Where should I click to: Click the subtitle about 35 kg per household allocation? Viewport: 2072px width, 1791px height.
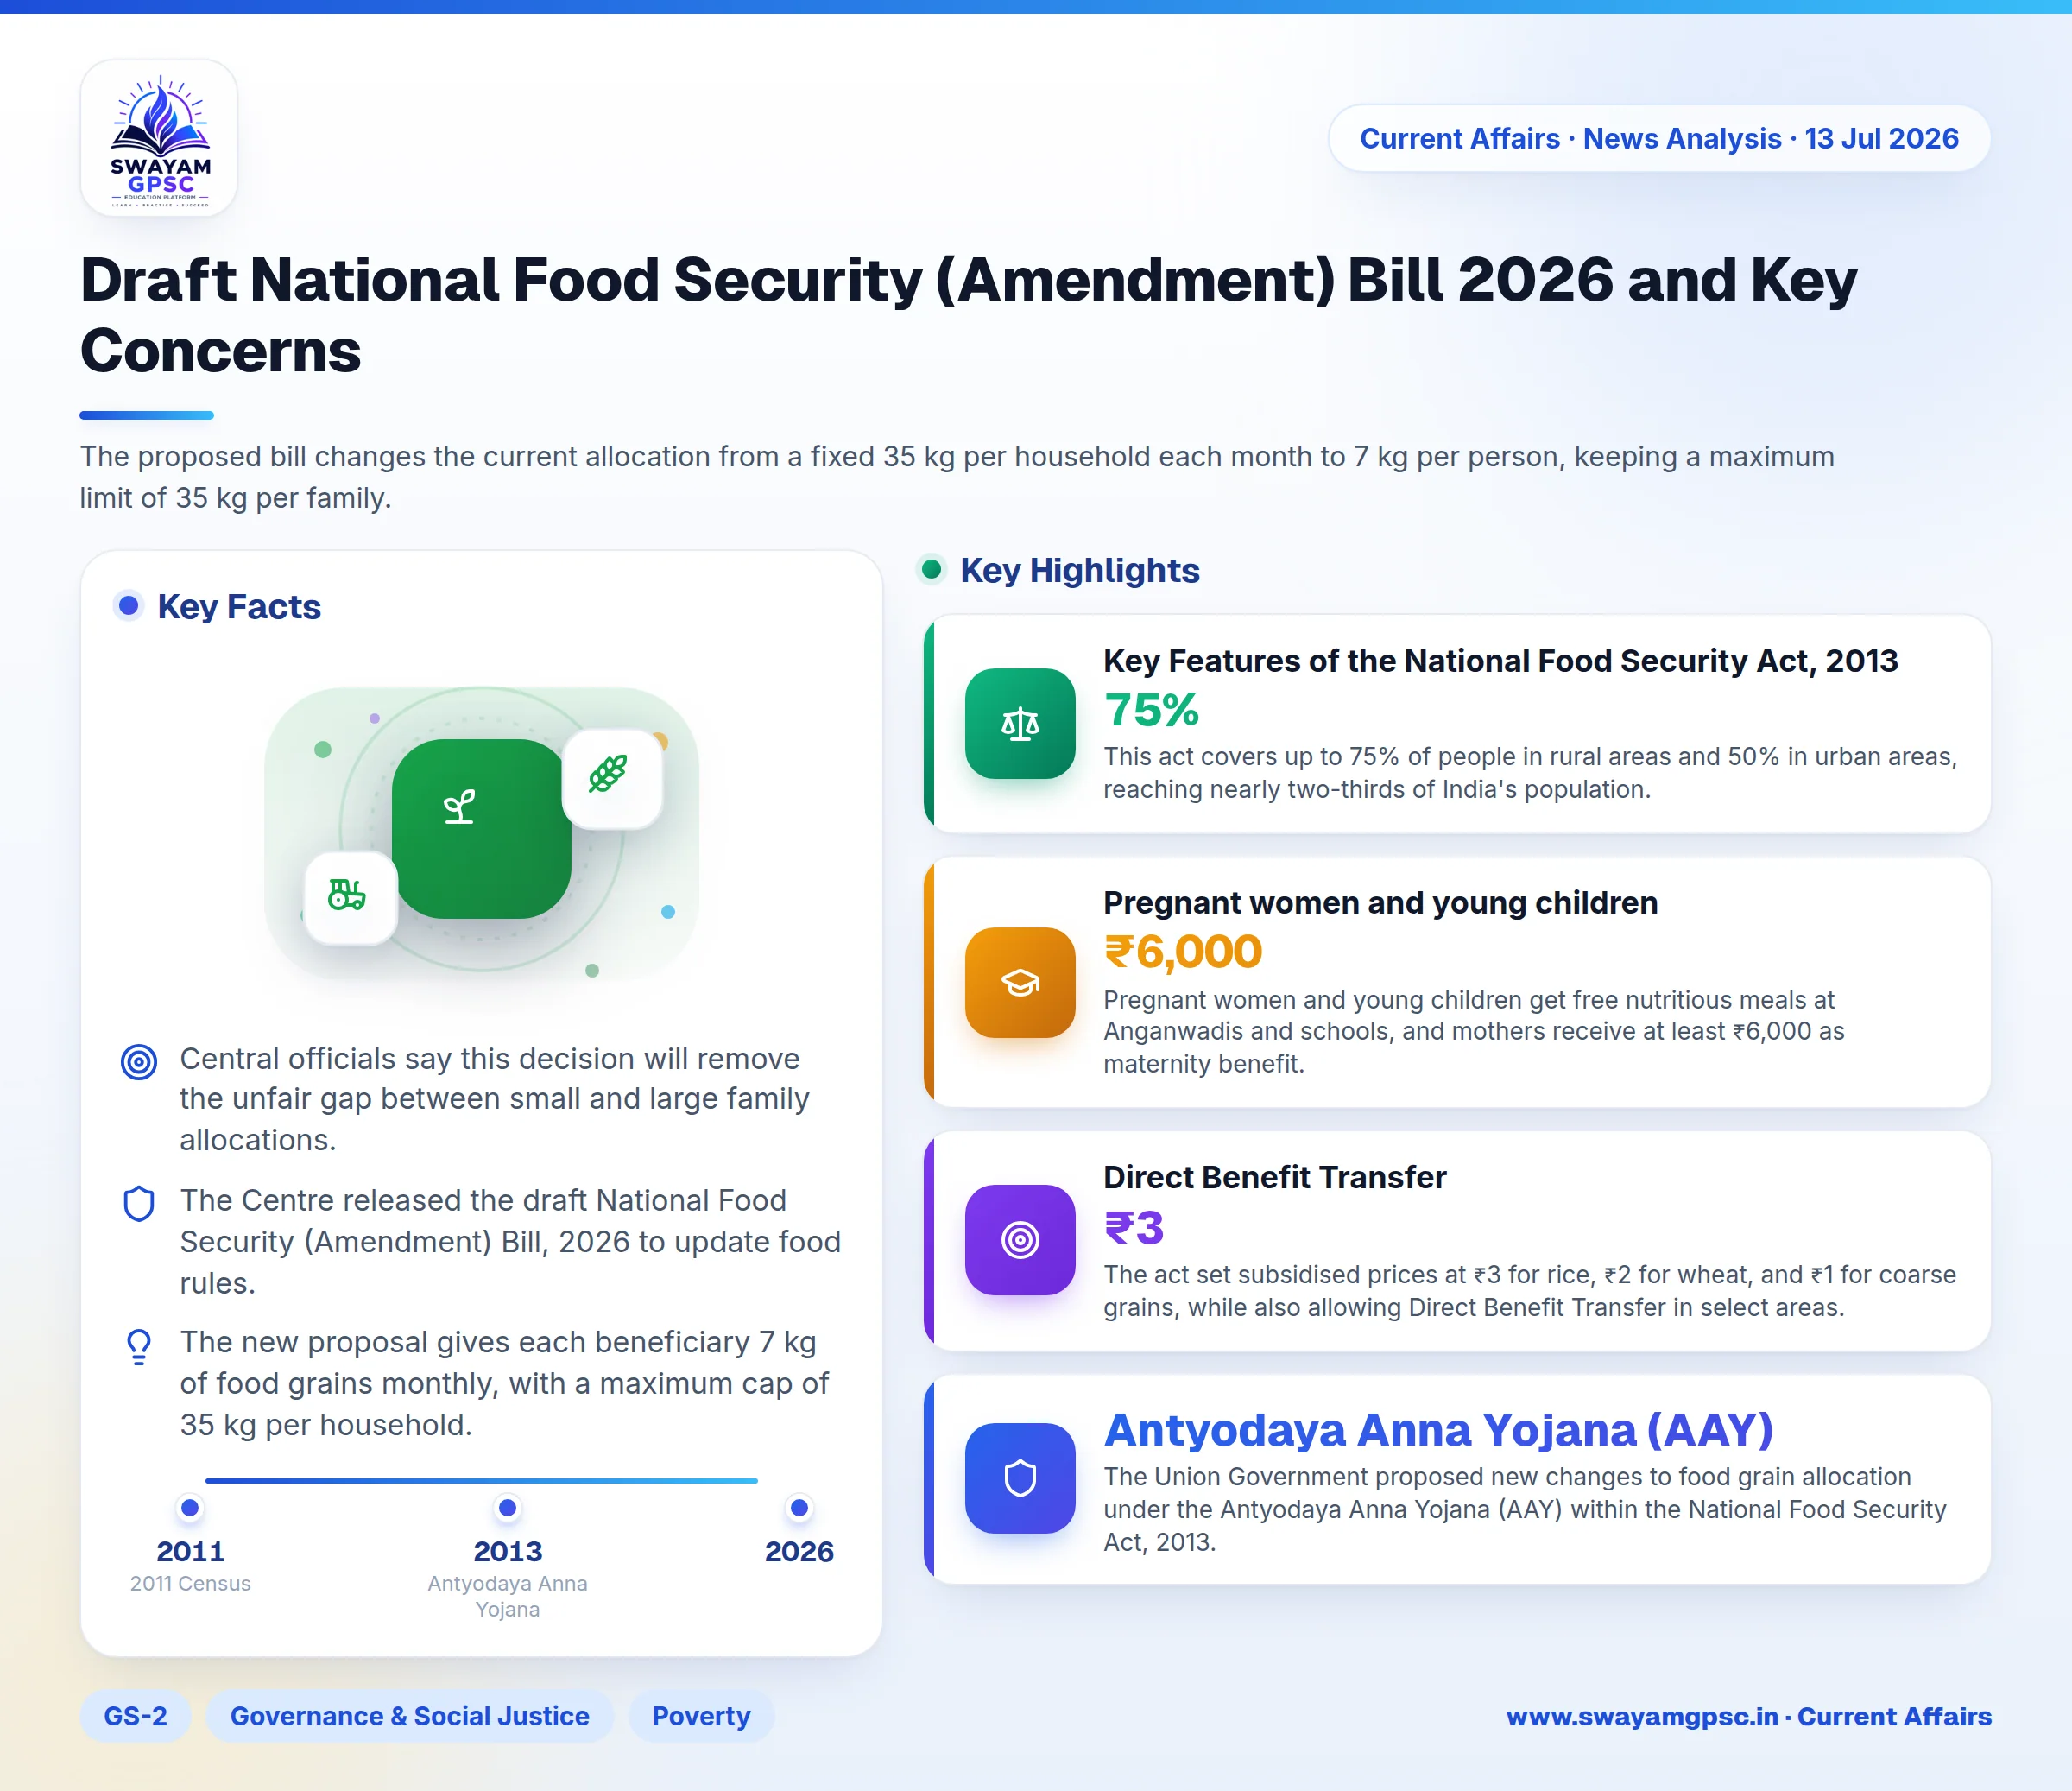click(957, 477)
